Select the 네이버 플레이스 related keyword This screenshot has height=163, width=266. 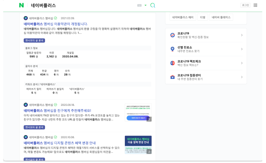[x=221, y=17]
